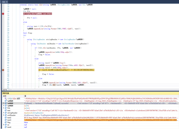Click the method return icon for a.hZpl.kZpu

coord(6,99)
